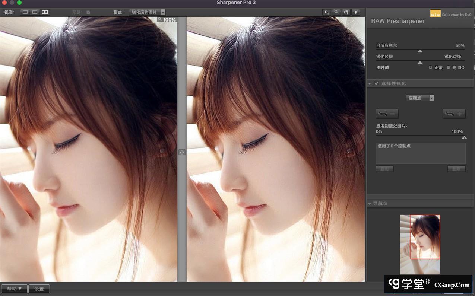Screen dimensions: 475x296
Task: Select the hand pan tool
Action: pyautogui.click(x=346, y=12)
